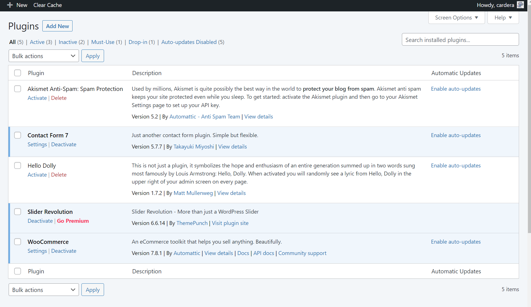Screen dimensions: 531x307
Task: Delete the Akismet Anti-Spam plugin
Action: coord(59,98)
